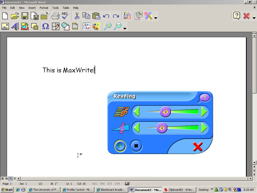This screenshot has height=193, width=257.
Task: Print the document
Action: [55, 16]
